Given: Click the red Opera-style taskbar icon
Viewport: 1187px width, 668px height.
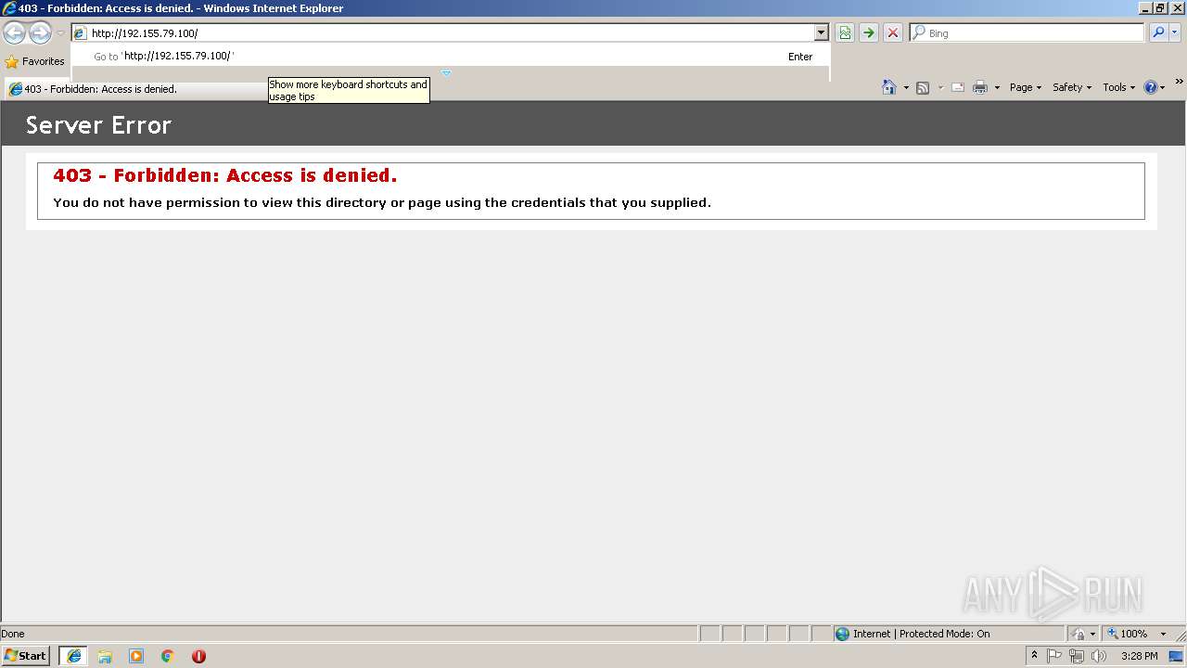Looking at the screenshot, I should coord(198,656).
